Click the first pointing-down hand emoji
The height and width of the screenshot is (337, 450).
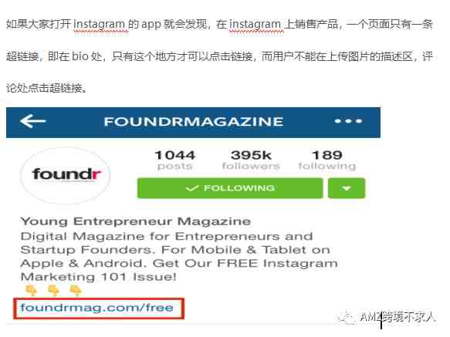[x=31, y=290]
